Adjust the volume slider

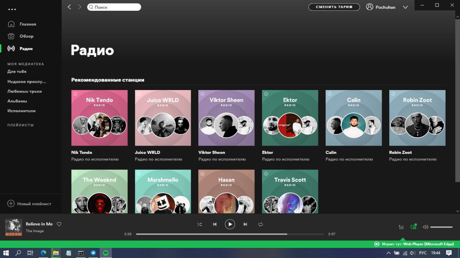441,227
